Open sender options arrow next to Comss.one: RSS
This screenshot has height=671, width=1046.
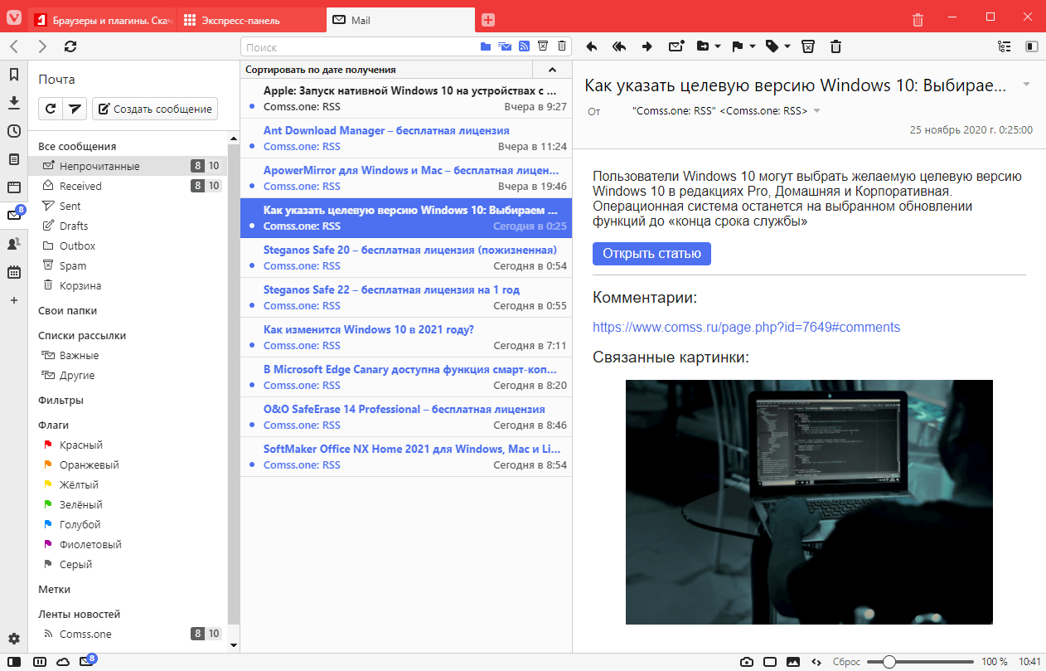pos(816,111)
